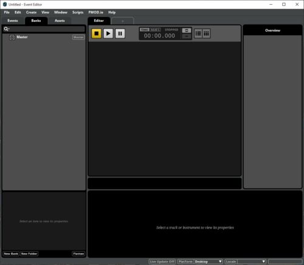304x265 pixels.
Task: Click the Master bank icon
Action: pos(12,38)
